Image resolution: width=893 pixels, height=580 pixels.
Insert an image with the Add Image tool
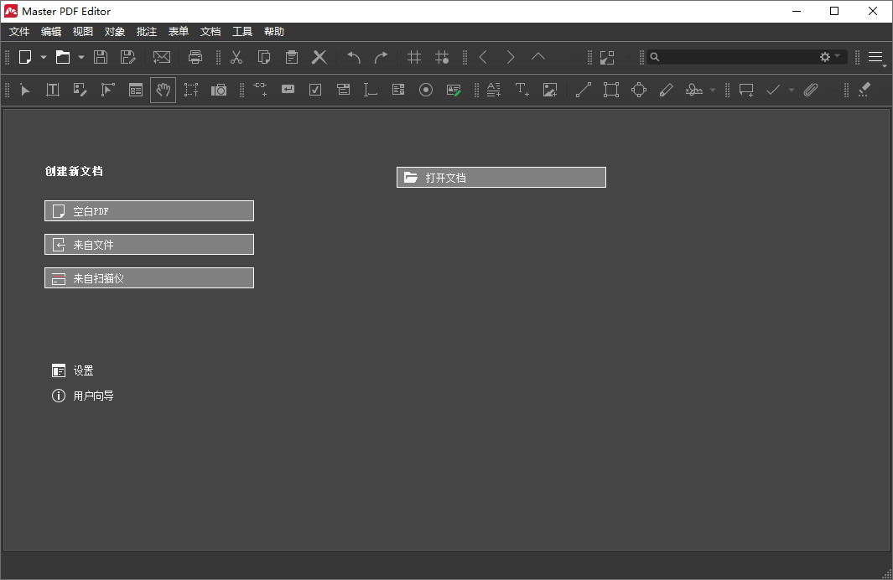pyautogui.click(x=550, y=90)
